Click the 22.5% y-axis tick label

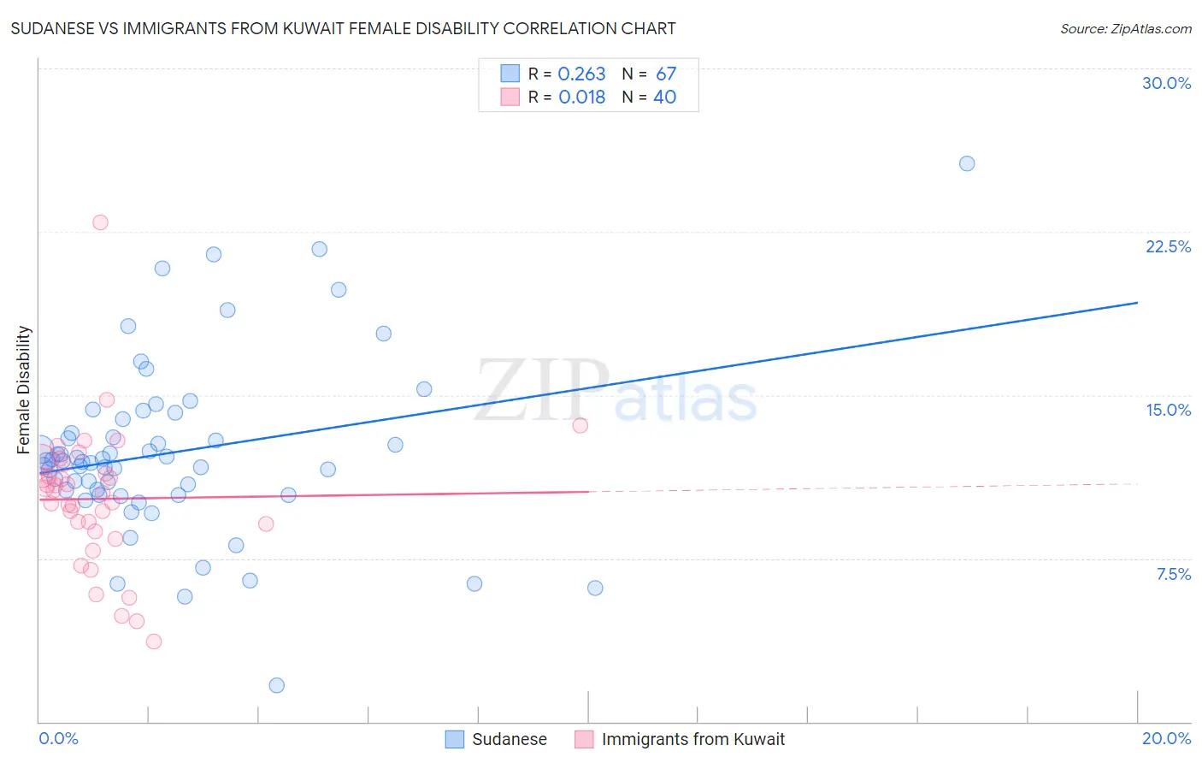coord(1168,246)
